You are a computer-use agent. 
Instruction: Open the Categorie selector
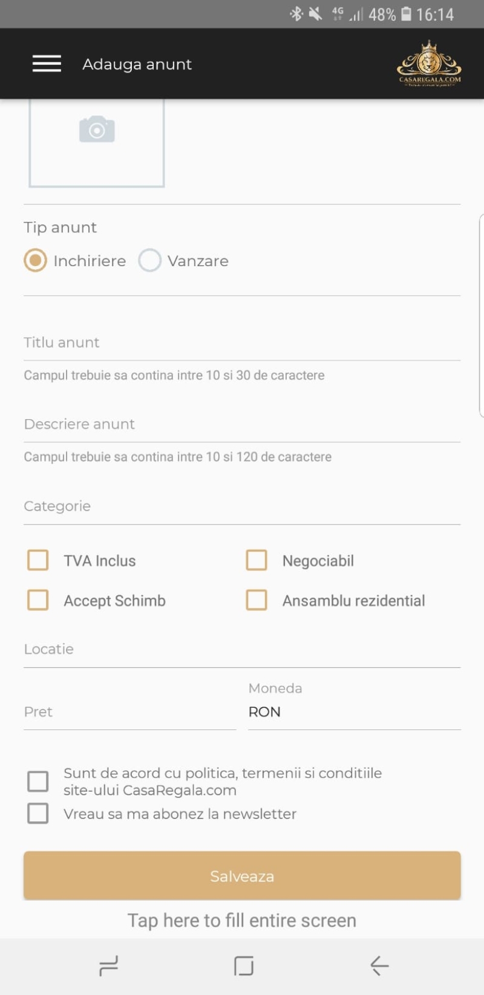pyautogui.click(x=242, y=507)
